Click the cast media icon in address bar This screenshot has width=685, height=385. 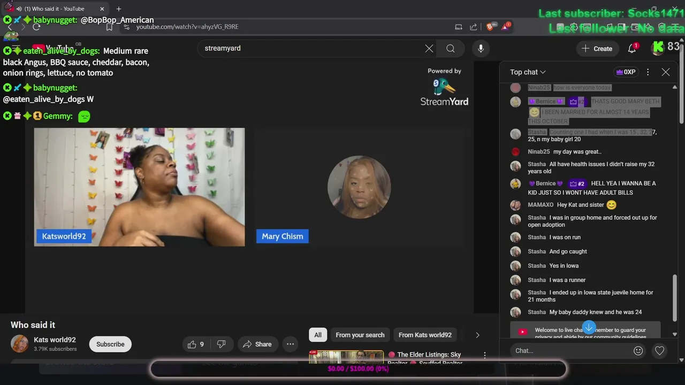[459, 27]
